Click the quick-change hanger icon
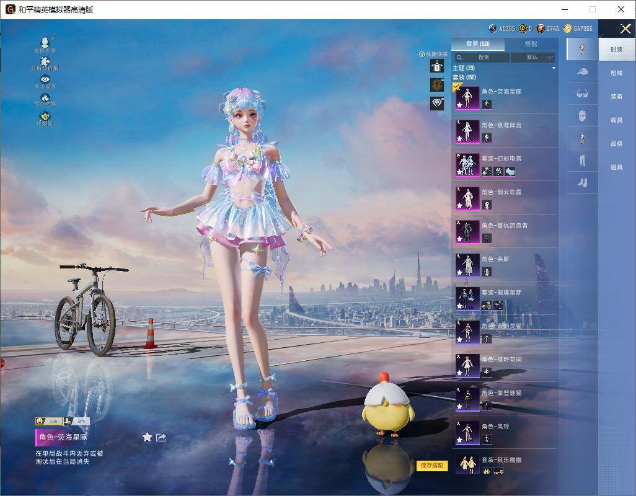 click(x=437, y=66)
